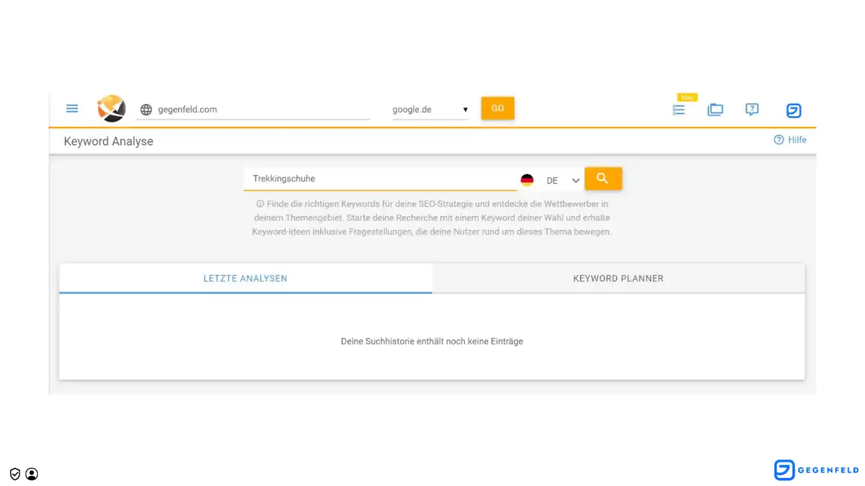Click the empty search history message

pyautogui.click(x=432, y=342)
